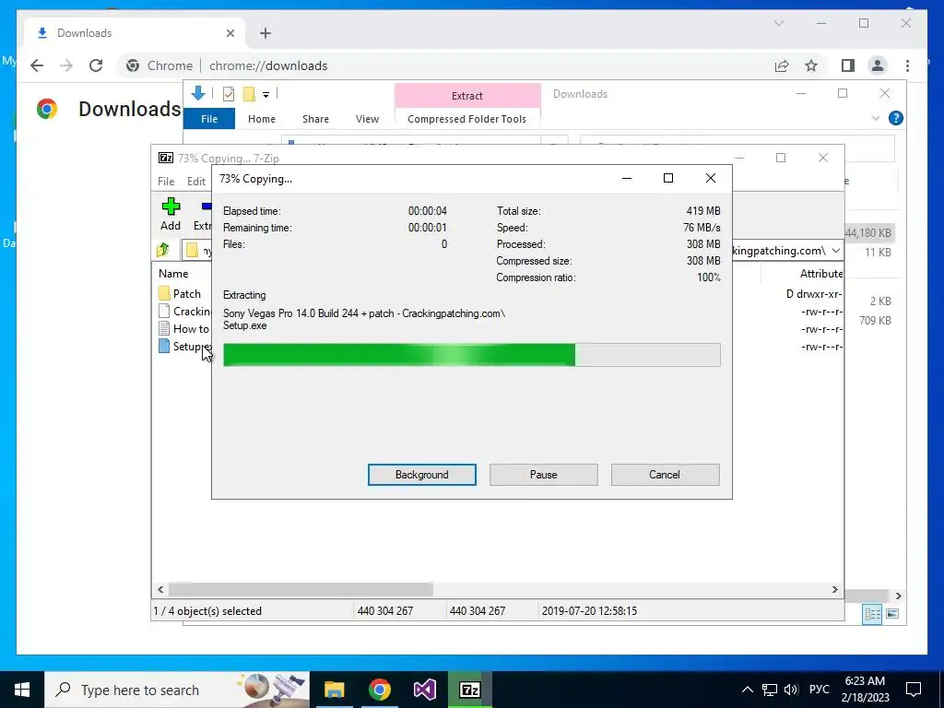
Task: Switch Explorer to details view icon
Action: click(x=872, y=613)
